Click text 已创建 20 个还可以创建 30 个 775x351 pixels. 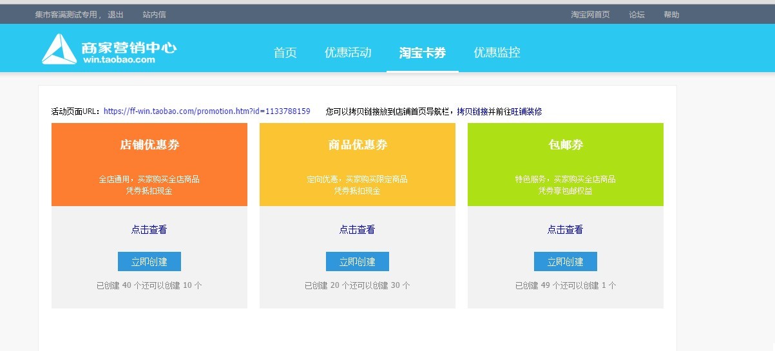pos(357,285)
